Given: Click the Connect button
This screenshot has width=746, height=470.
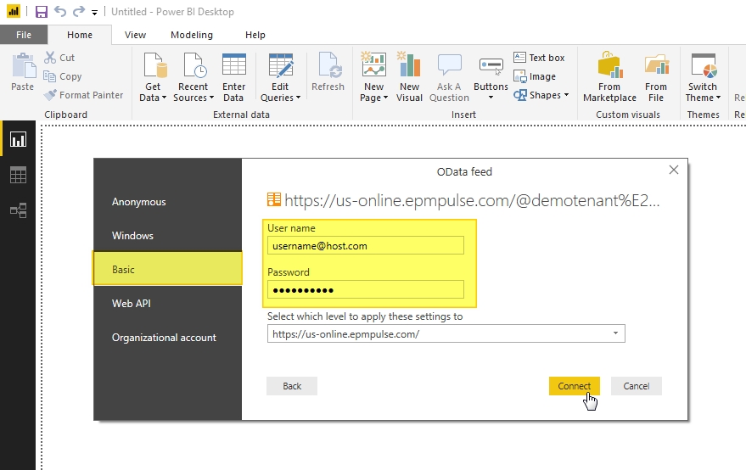Looking at the screenshot, I should pos(575,386).
